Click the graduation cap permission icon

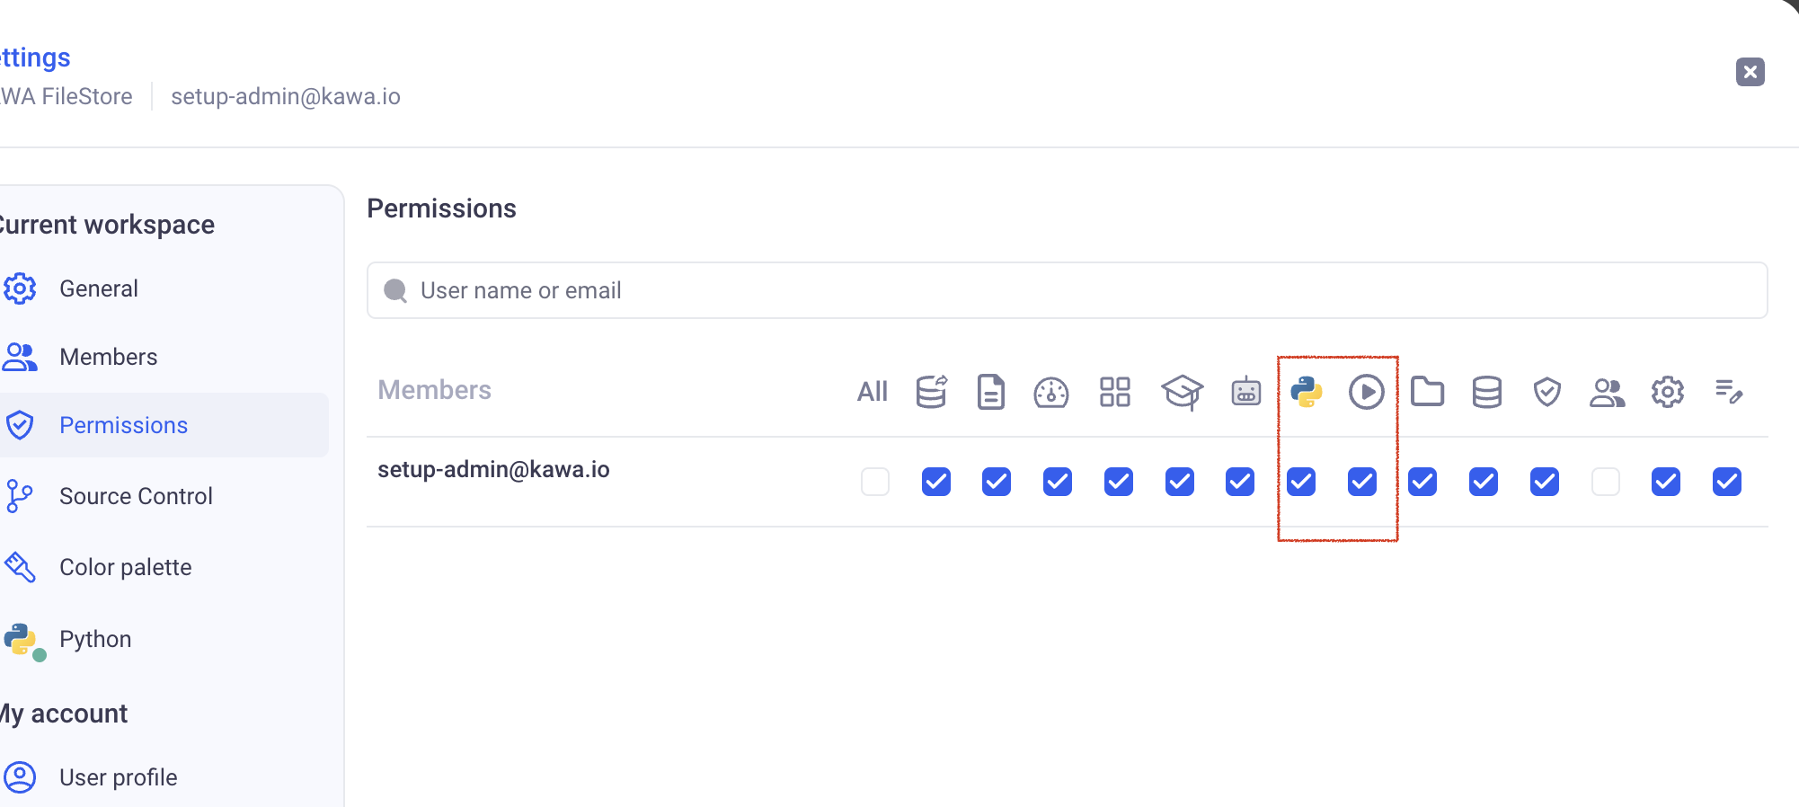pos(1181,392)
